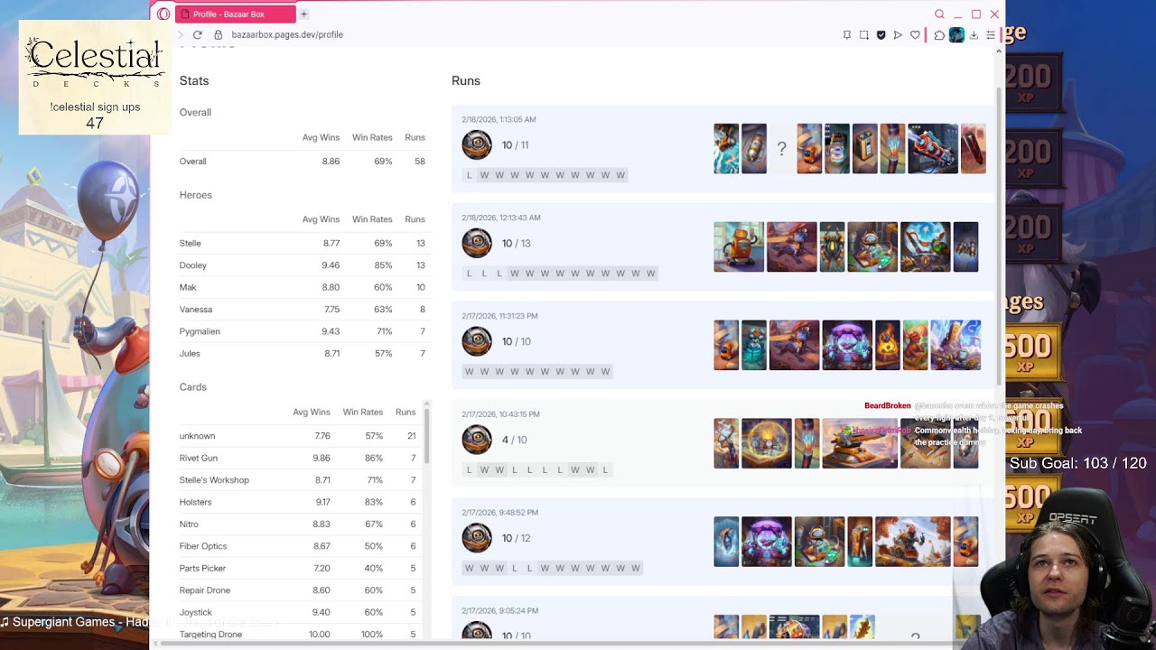1156x650 pixels.
Task: Click the first card thumbnail of the 10 / 13 run
Action: coord(739,247)
